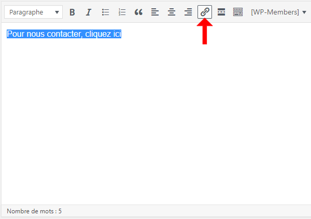Toggle the extended toolbar row

(x=238, y=12)
